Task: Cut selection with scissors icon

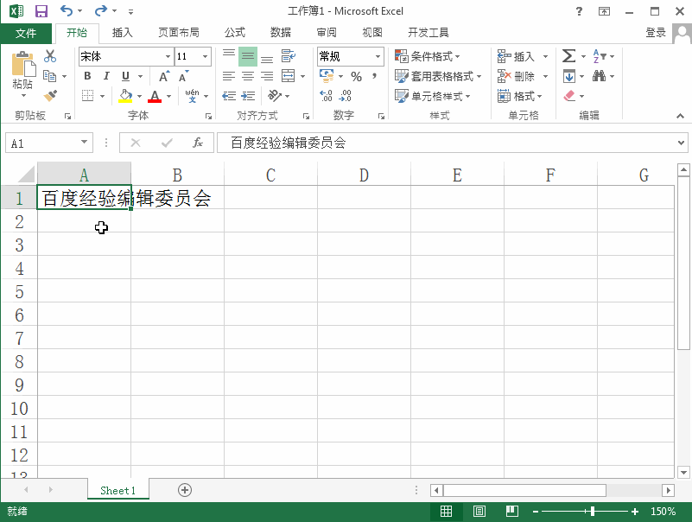Action: pyautogui.click(x=50, y=56)
